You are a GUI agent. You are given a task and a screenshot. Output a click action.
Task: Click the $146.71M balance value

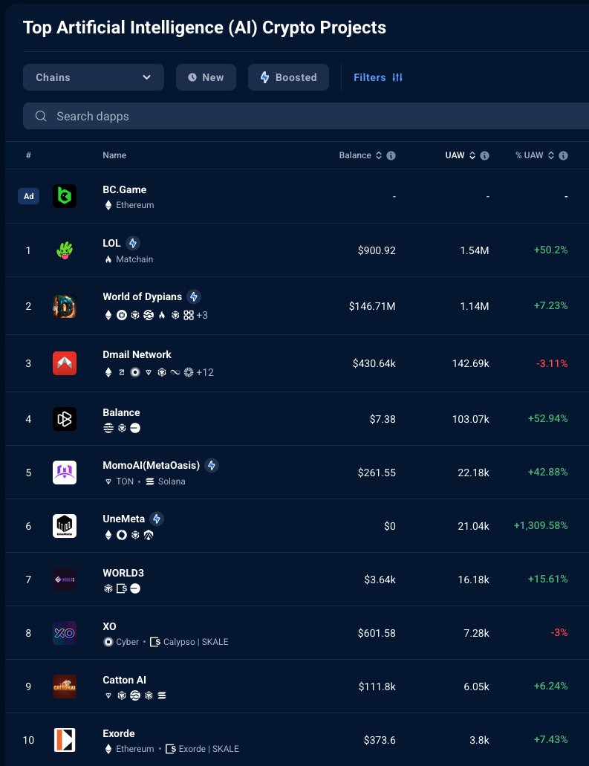click(x=372, y=306)
